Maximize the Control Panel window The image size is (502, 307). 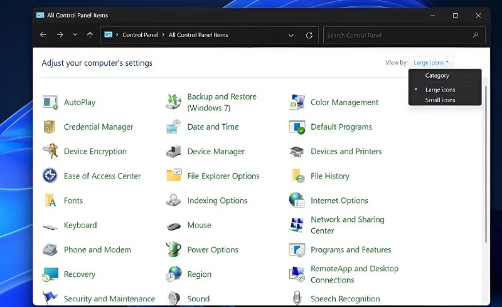456,15
